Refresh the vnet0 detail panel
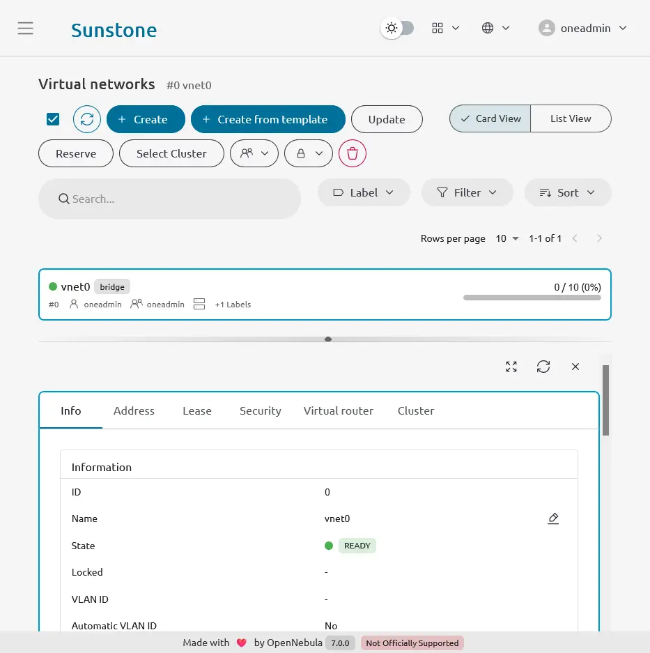Image resolution: width=650 pixels, height=653 pixels. coord(543,366)
